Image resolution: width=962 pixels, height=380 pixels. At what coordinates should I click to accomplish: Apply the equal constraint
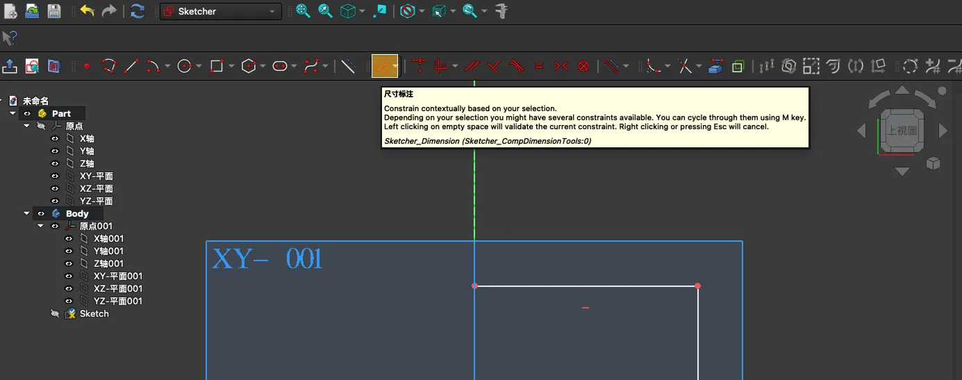coord(539,66)
